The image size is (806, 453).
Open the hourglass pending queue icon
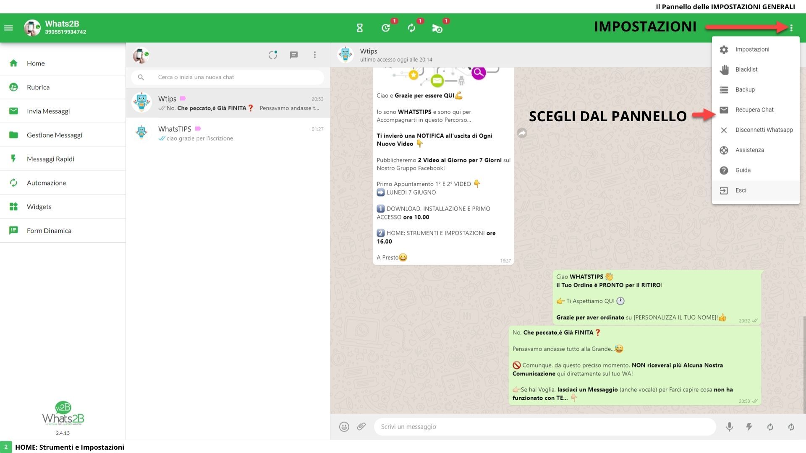pos(360,28)
